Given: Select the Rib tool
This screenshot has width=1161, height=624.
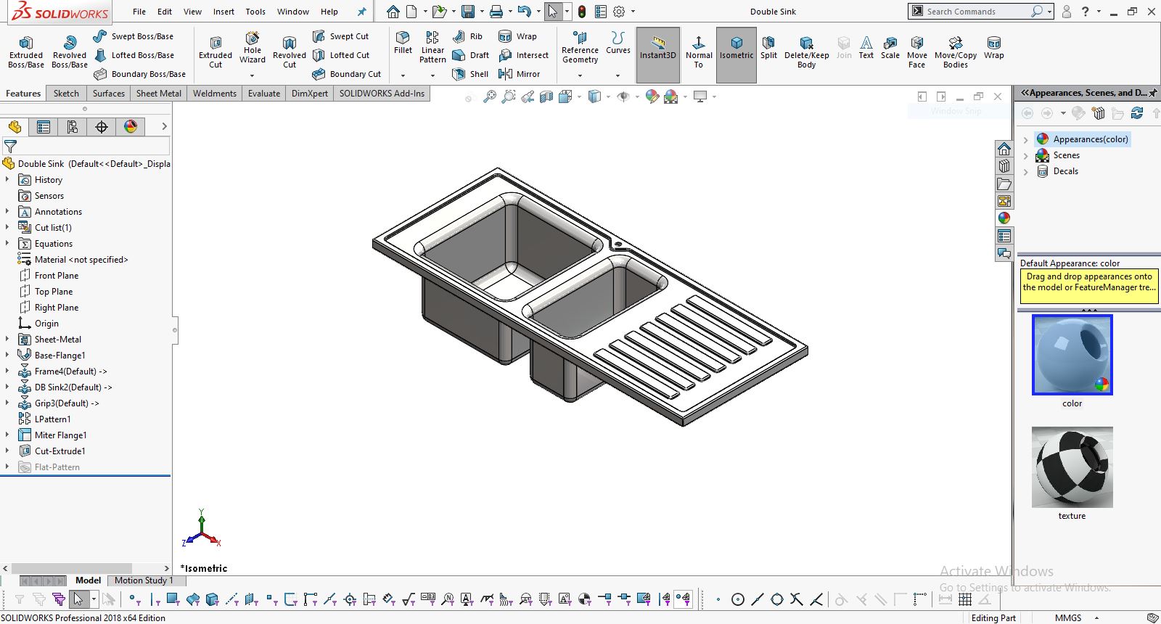Looking at the screenshot, I should coord(467,36).
